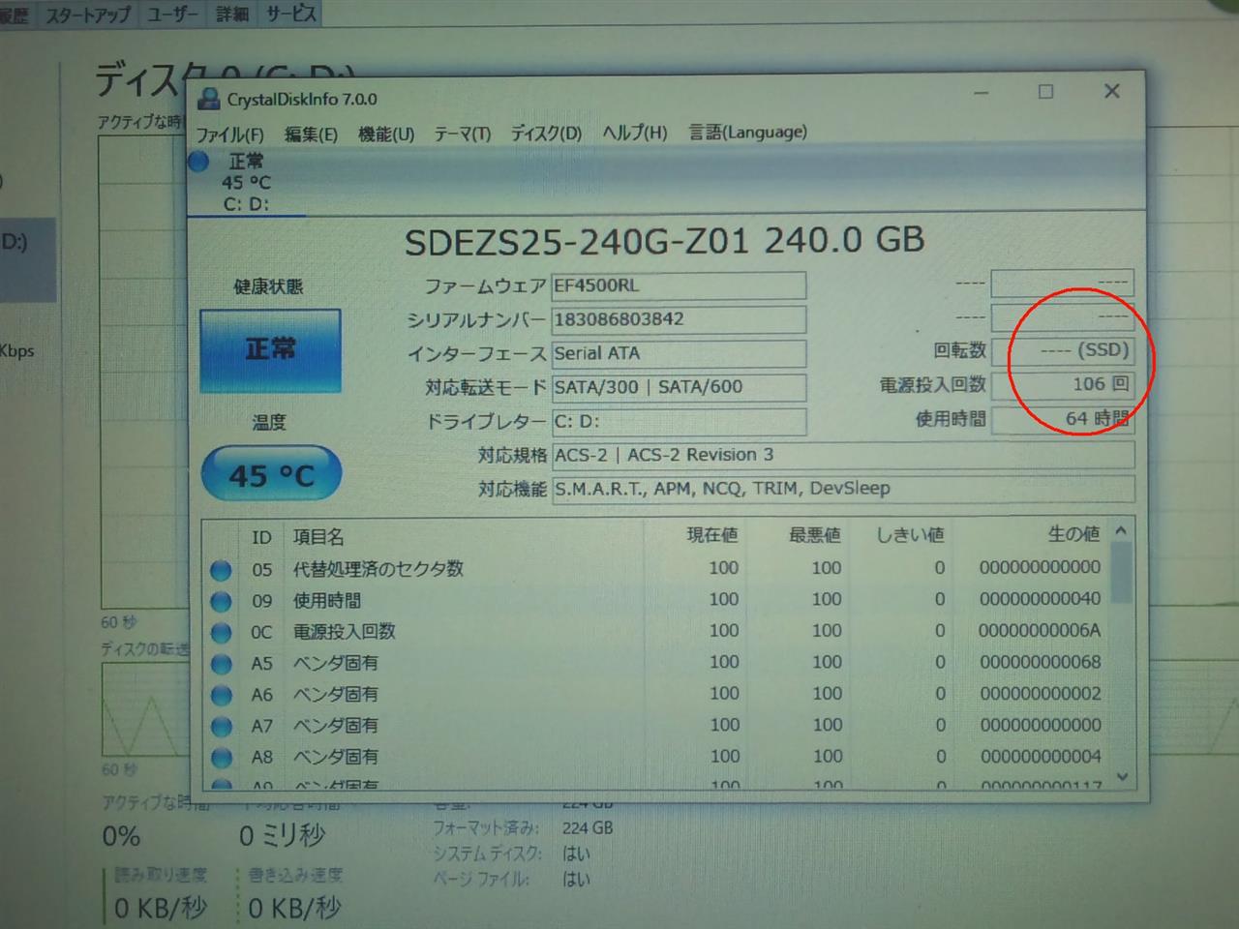Open the ファイル(F) menu
Image resolution: width=1239 pixels, height=929 pixels.
[x=229, y=135]
